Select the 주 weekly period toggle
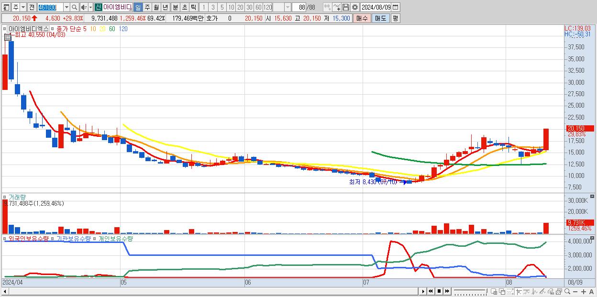This screenshot has width=597, height=297. (x=147, y=7)
